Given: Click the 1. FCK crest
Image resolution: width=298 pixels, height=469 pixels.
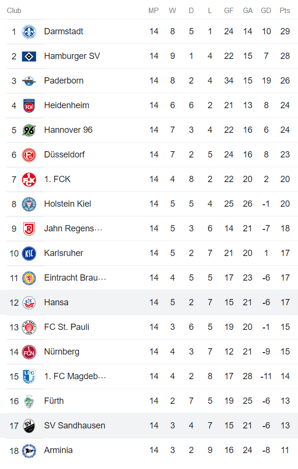Looking at the screenshot, I should pyautogui.click(x=29, y=179).
